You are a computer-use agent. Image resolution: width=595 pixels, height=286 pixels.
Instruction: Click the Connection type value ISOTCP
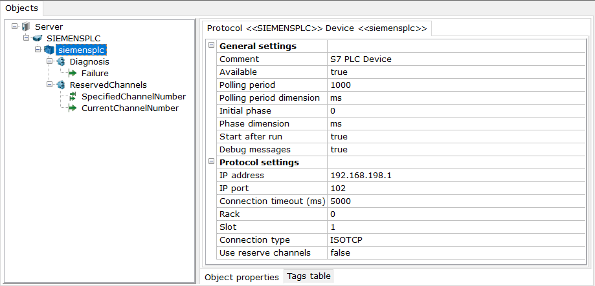pyautogui.click(x=456, y=240)
